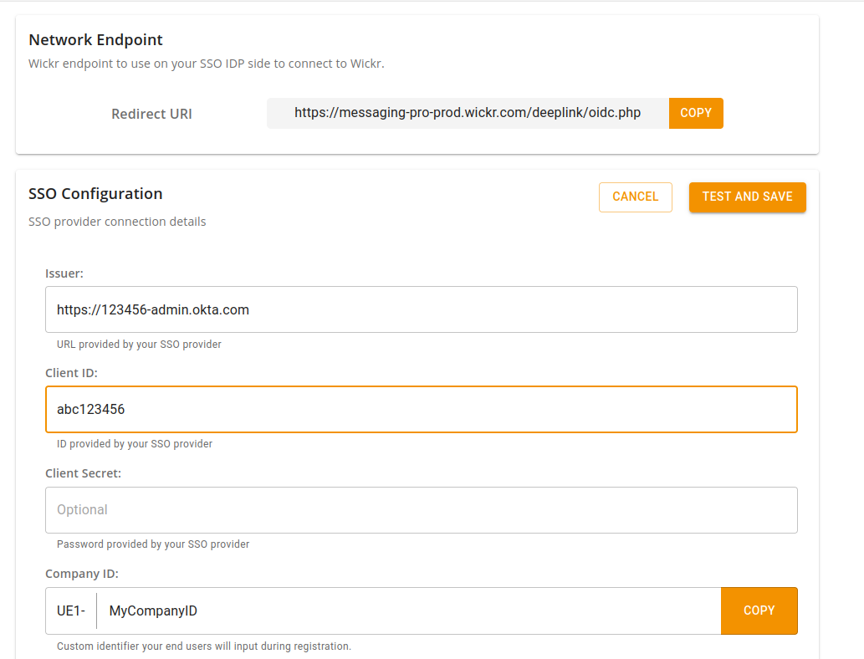Image resolution: width=864 pixels, height=659 pixels.
Task: Click 'SSO provider connection details' subtitle
Action: tap(117, 222)
